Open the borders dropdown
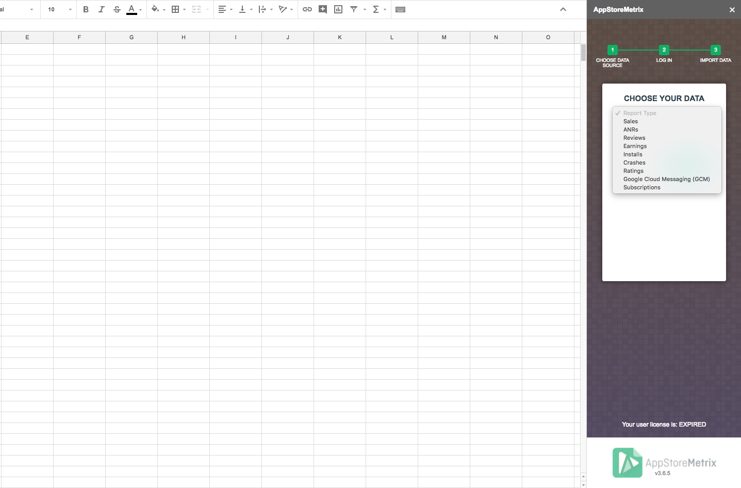The height and width of the screenshot is (488, 741). [x=178, y=9]
